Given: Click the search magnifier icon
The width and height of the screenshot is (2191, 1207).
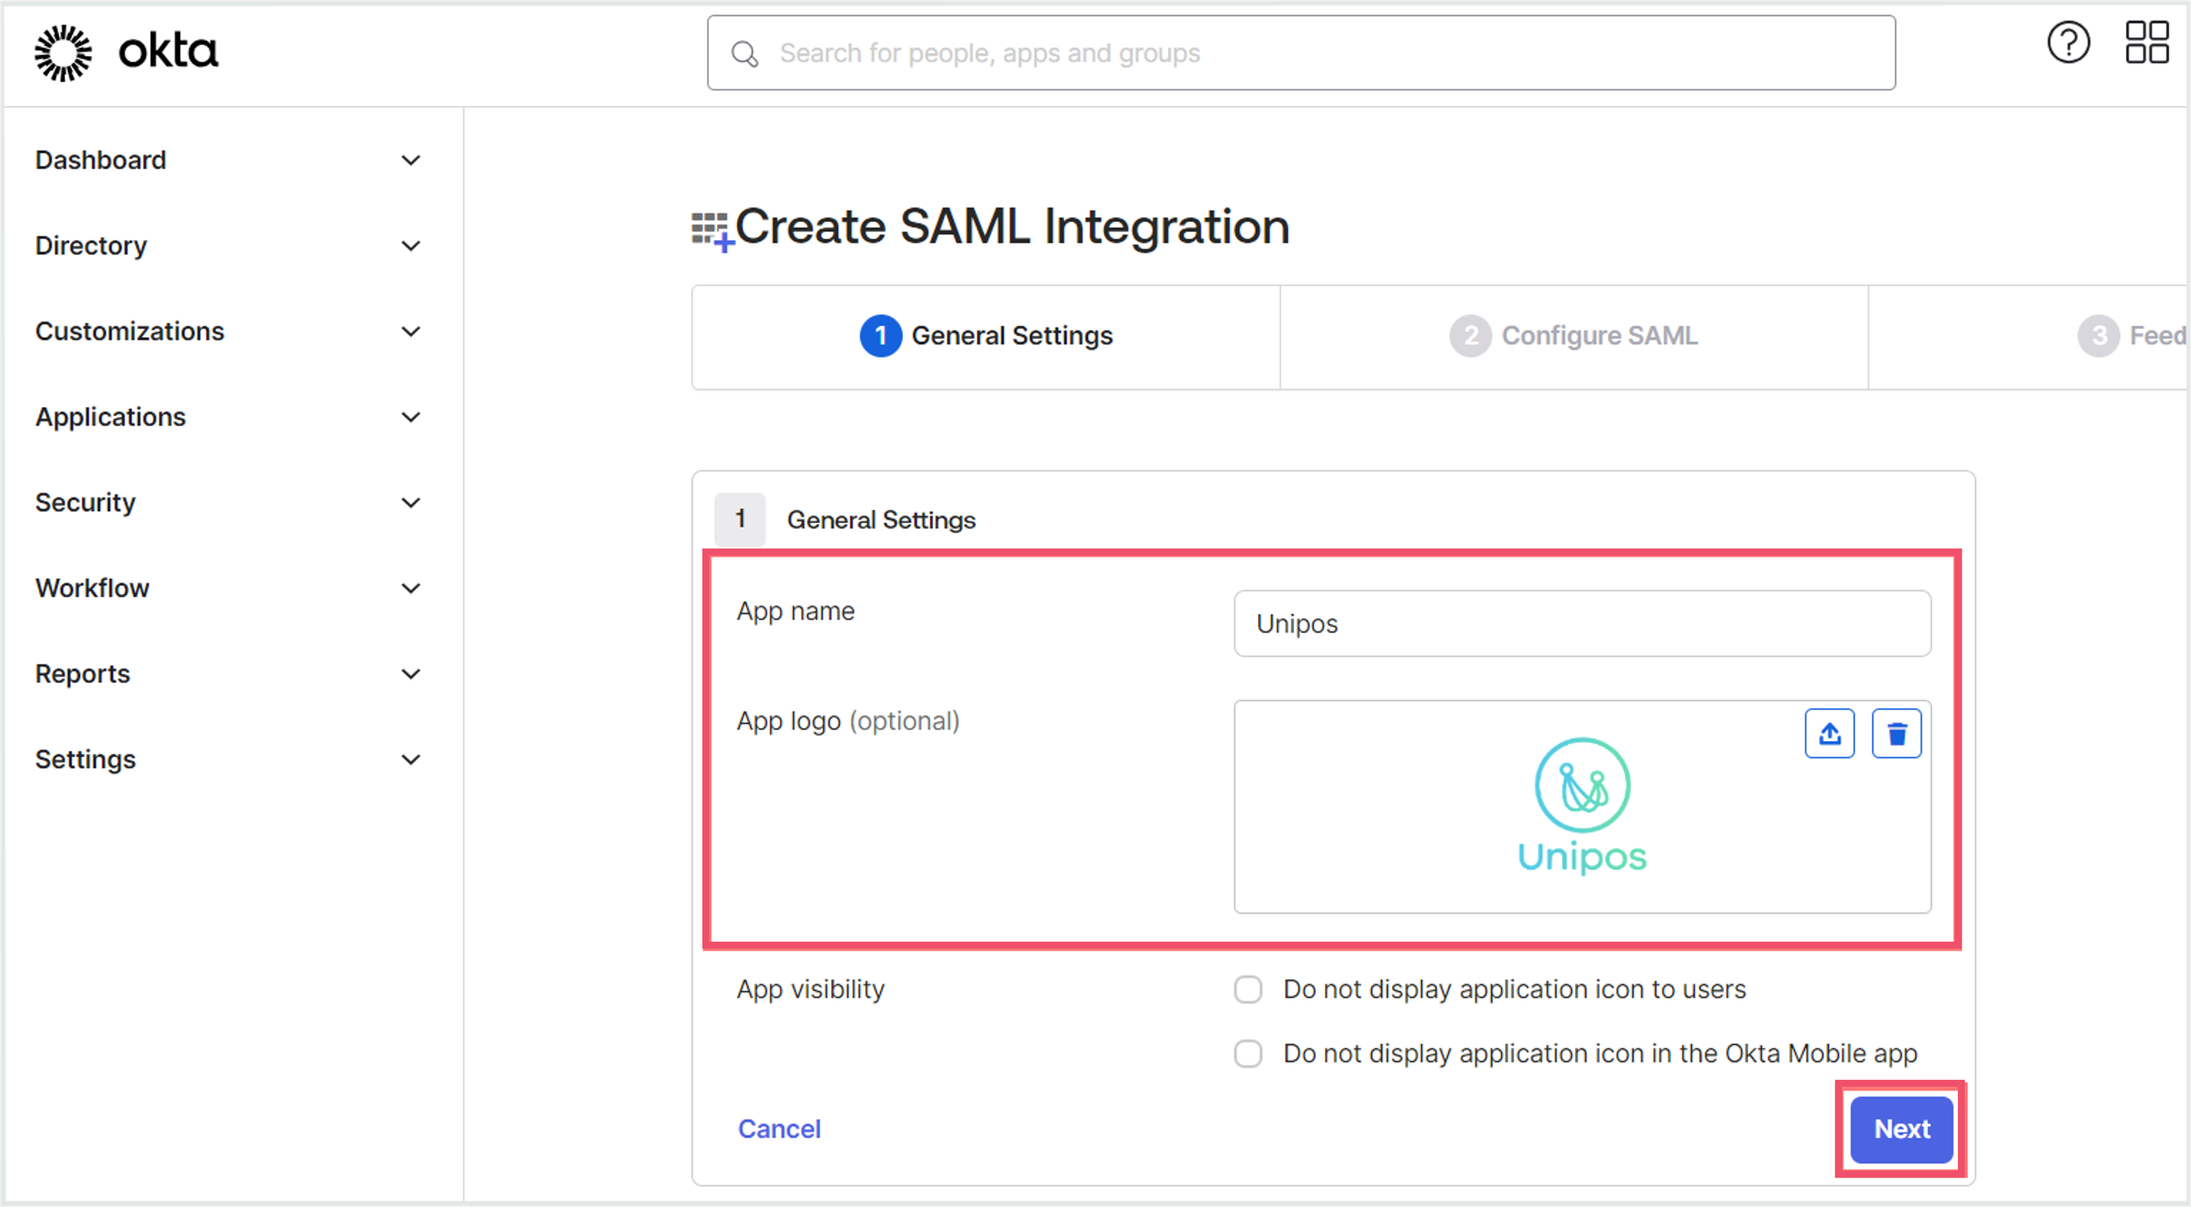Looking at the screenshot, I should point(744,54).
